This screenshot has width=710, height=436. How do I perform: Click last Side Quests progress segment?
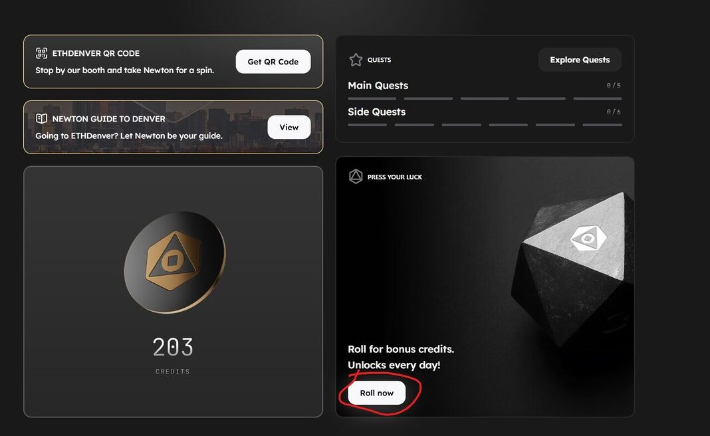click(x=602, y=124)
